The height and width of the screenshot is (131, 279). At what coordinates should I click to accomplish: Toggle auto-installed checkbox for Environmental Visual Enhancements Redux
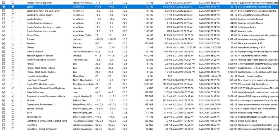click(13, 96)
